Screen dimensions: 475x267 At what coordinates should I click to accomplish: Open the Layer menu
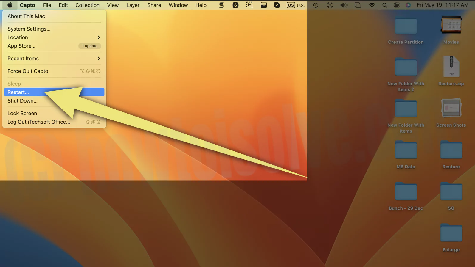(133, 5)
